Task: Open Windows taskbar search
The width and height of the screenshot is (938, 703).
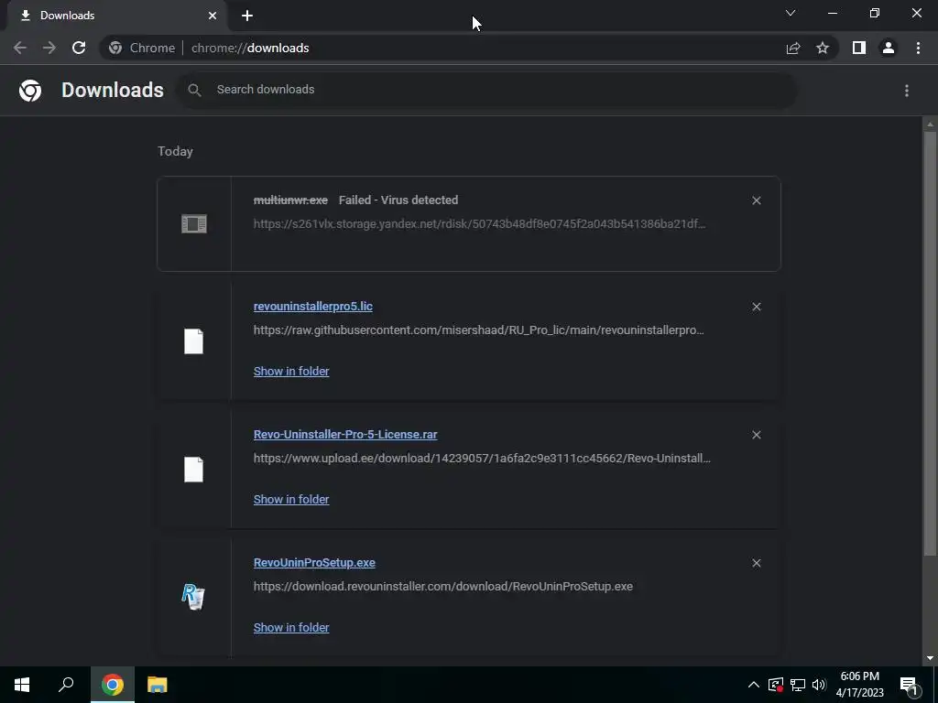Action: [x=66, y=685]
